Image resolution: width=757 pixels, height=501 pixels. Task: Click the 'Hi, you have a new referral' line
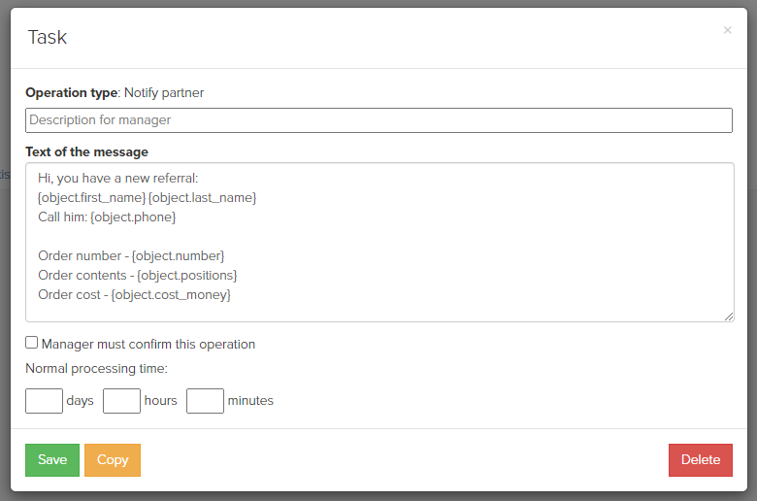click(117, 179)
